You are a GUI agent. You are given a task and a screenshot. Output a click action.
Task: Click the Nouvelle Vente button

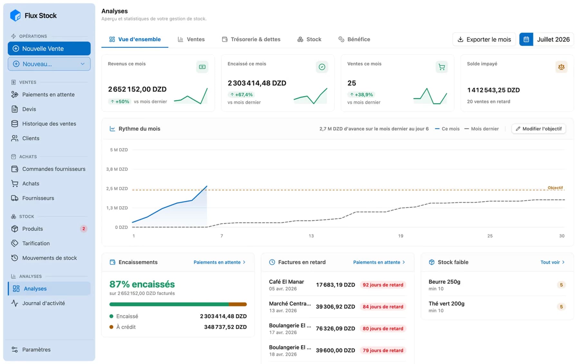(49, 49)
